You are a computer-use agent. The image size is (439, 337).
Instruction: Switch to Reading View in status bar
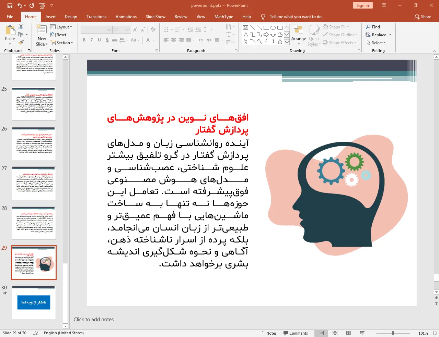348,333
